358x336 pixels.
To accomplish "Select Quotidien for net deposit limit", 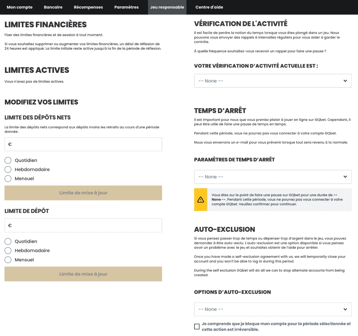I will [x=8, y=160].
